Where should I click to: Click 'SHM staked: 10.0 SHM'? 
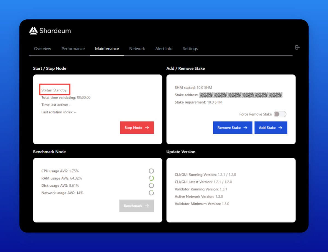coord(193,88)
